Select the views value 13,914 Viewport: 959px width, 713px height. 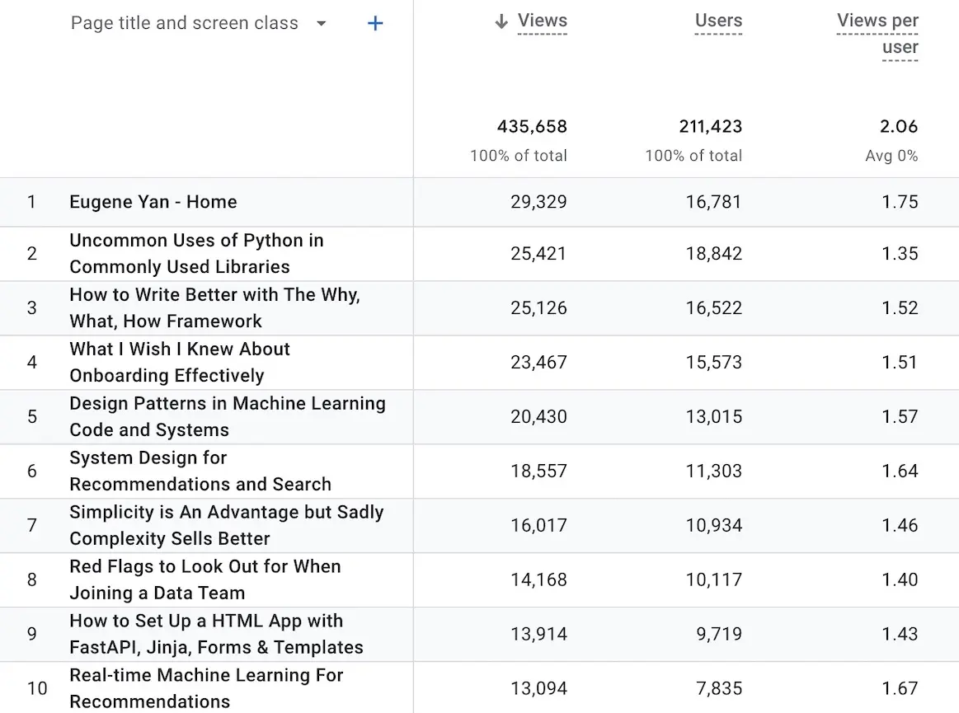pyautogui.click(x=538, y=634)
